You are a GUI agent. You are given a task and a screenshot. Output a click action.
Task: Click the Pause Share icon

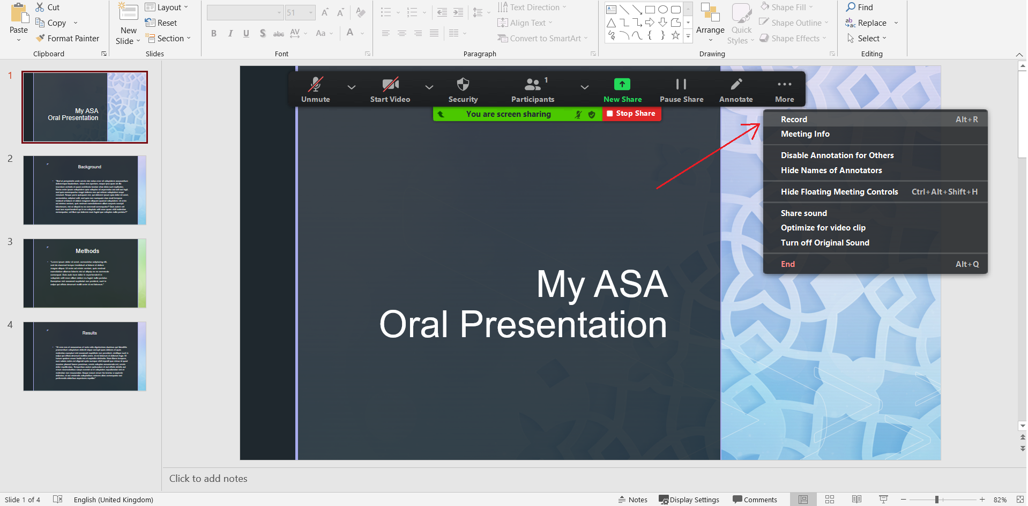click(681, 84)
